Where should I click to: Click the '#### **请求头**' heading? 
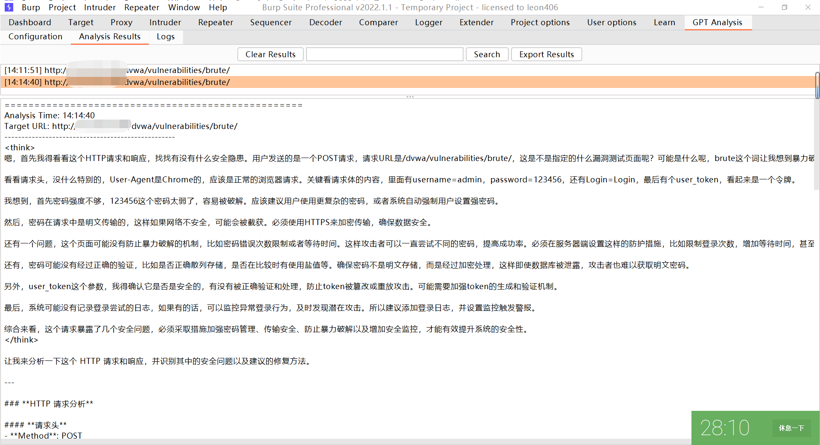pos(35,425)
